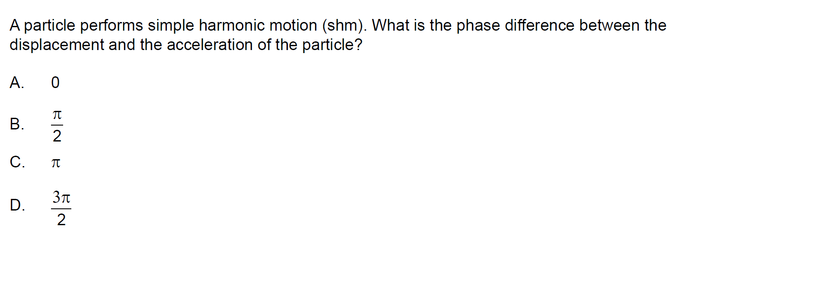
Task: Click the denominator 2 in option B
Action: pos(57,136)
